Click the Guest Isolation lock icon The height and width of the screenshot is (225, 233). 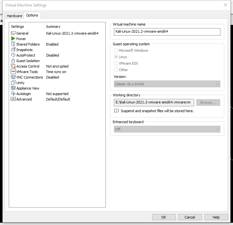pyautogui.click(x=13, y=61)
